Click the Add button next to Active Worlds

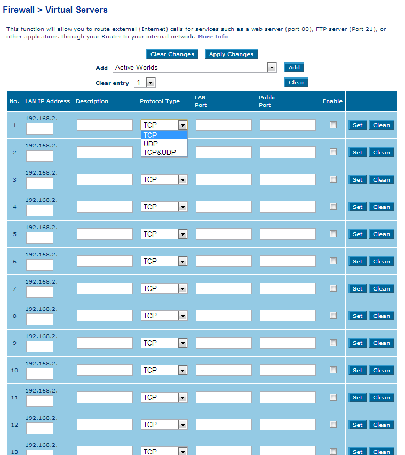click(x=294, y=68)
